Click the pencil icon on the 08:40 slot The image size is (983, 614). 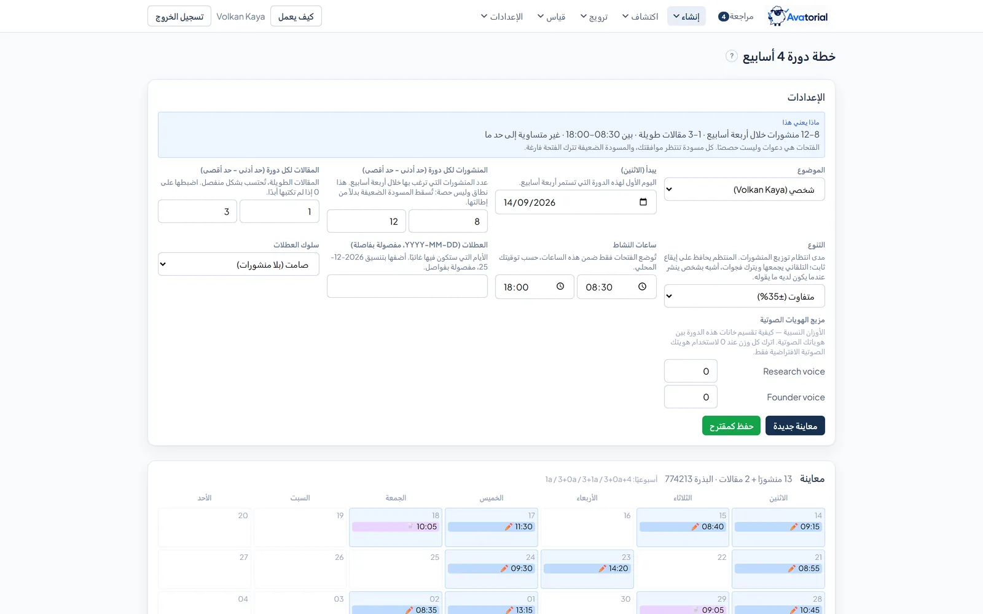point(695,527)
